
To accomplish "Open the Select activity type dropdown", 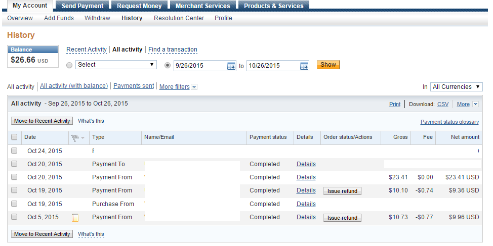I will click(116, 65).
